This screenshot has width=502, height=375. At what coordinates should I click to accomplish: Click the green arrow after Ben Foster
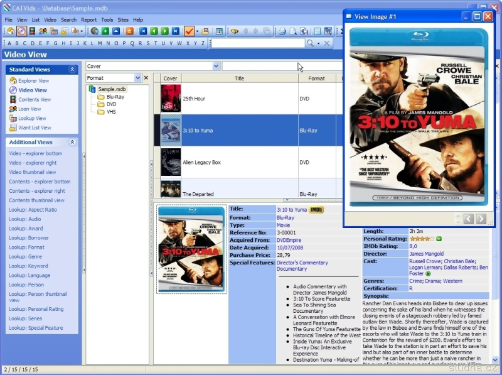tap(428, 274)
